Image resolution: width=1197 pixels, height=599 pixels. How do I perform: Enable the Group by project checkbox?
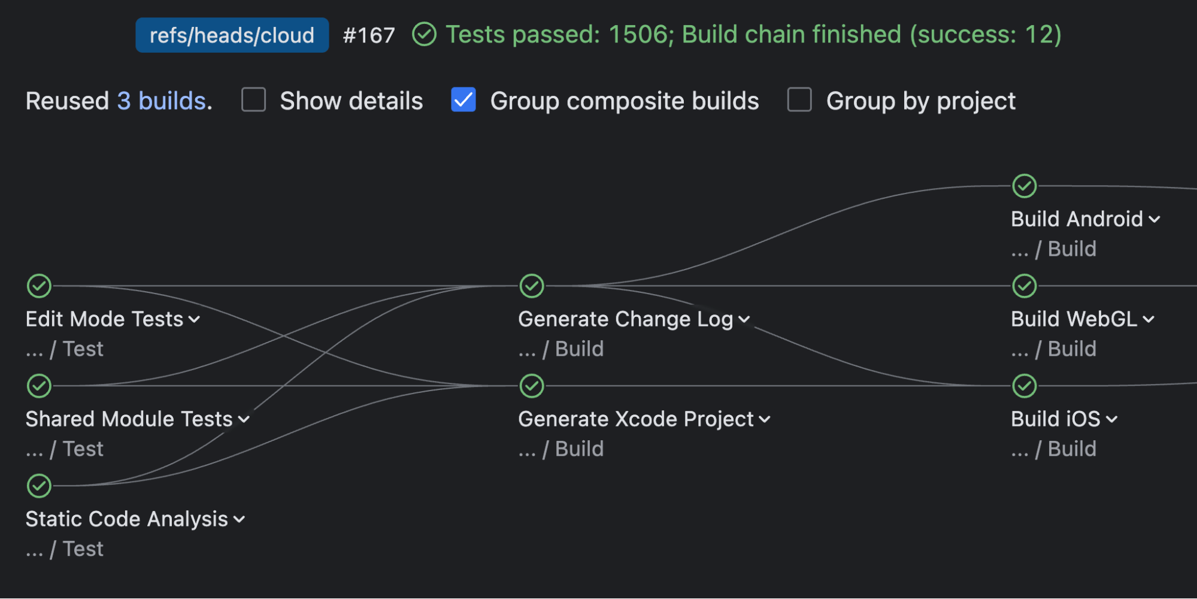800,100
